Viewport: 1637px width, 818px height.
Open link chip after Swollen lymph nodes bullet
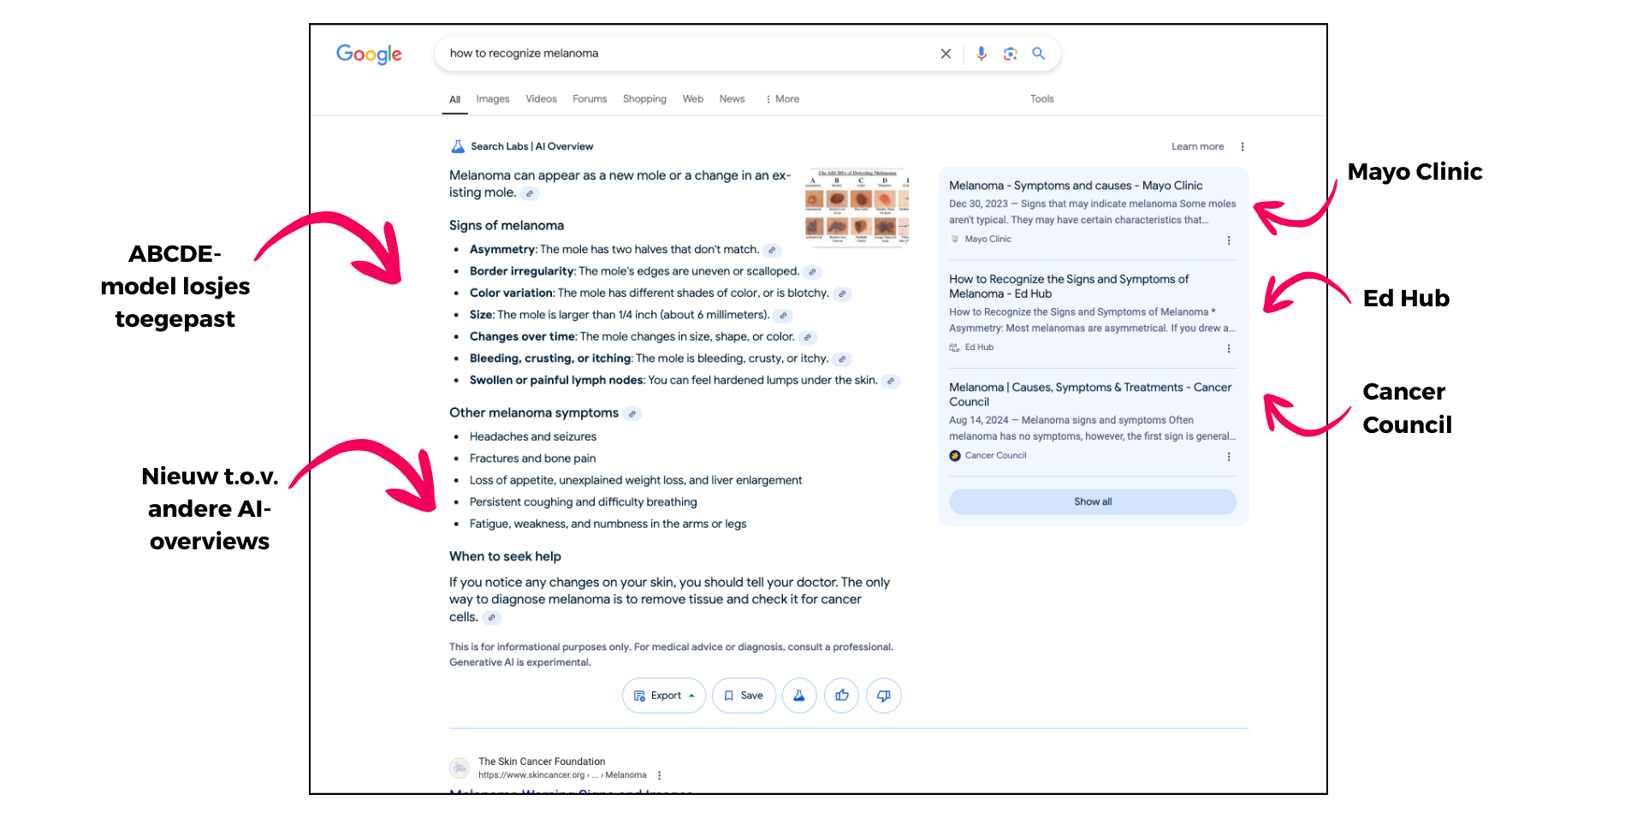891,381
